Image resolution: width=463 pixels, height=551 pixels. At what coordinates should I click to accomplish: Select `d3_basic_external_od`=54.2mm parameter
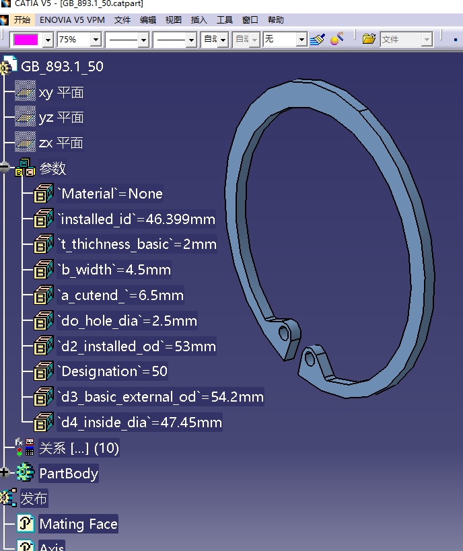[x=161, y=397]
